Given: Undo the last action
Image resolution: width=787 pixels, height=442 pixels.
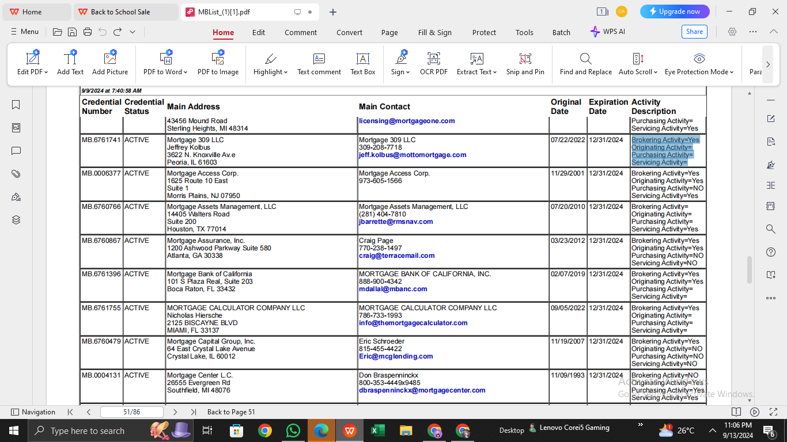Looking at the screenshot, I should tap(103, 32).
